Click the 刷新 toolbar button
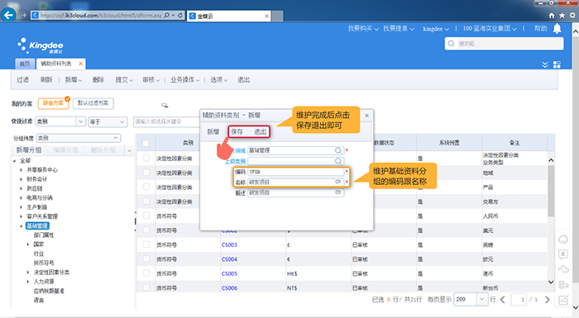Viewport: 579px width, 318px height. click(x=46, y=79)
